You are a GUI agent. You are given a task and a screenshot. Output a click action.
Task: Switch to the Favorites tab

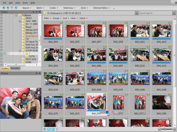tap(15, 68)
